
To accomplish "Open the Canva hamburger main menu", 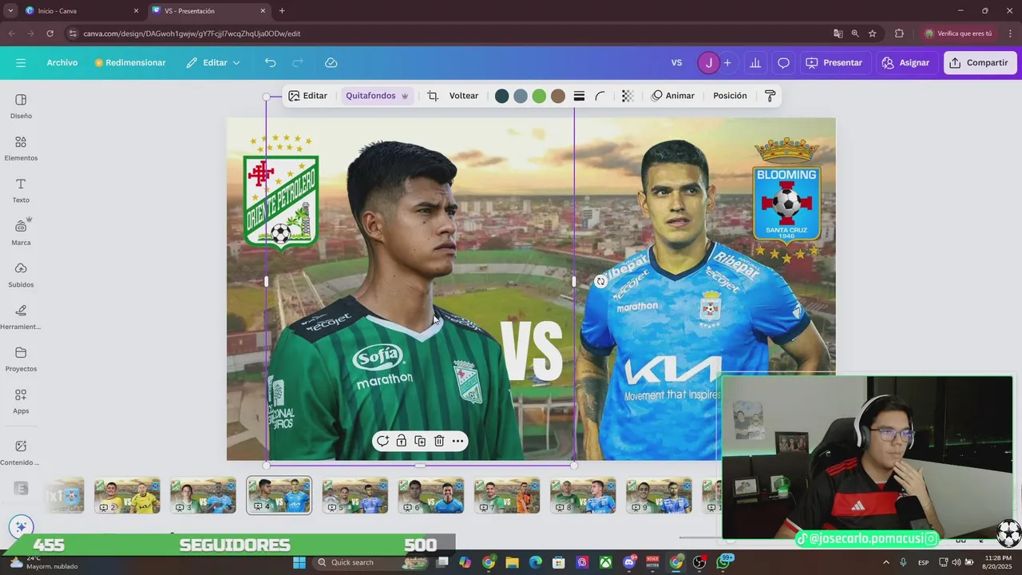I will pos(21,62).
